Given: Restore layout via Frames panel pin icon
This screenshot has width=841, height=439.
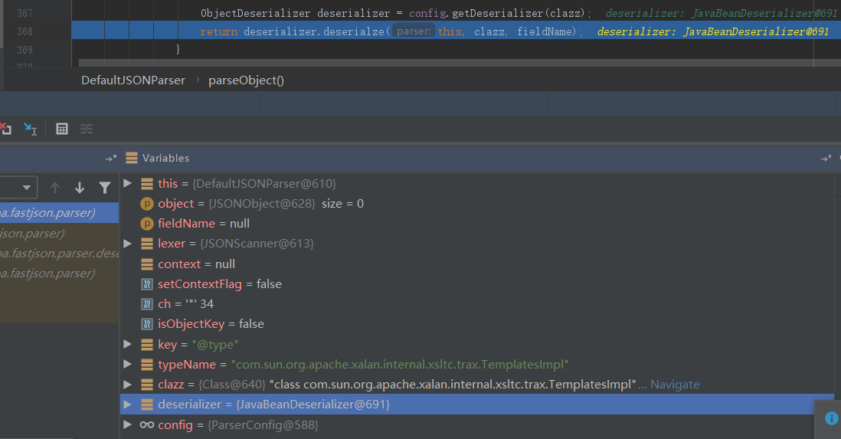Looking at the screenshot, I should coord(111,158).
